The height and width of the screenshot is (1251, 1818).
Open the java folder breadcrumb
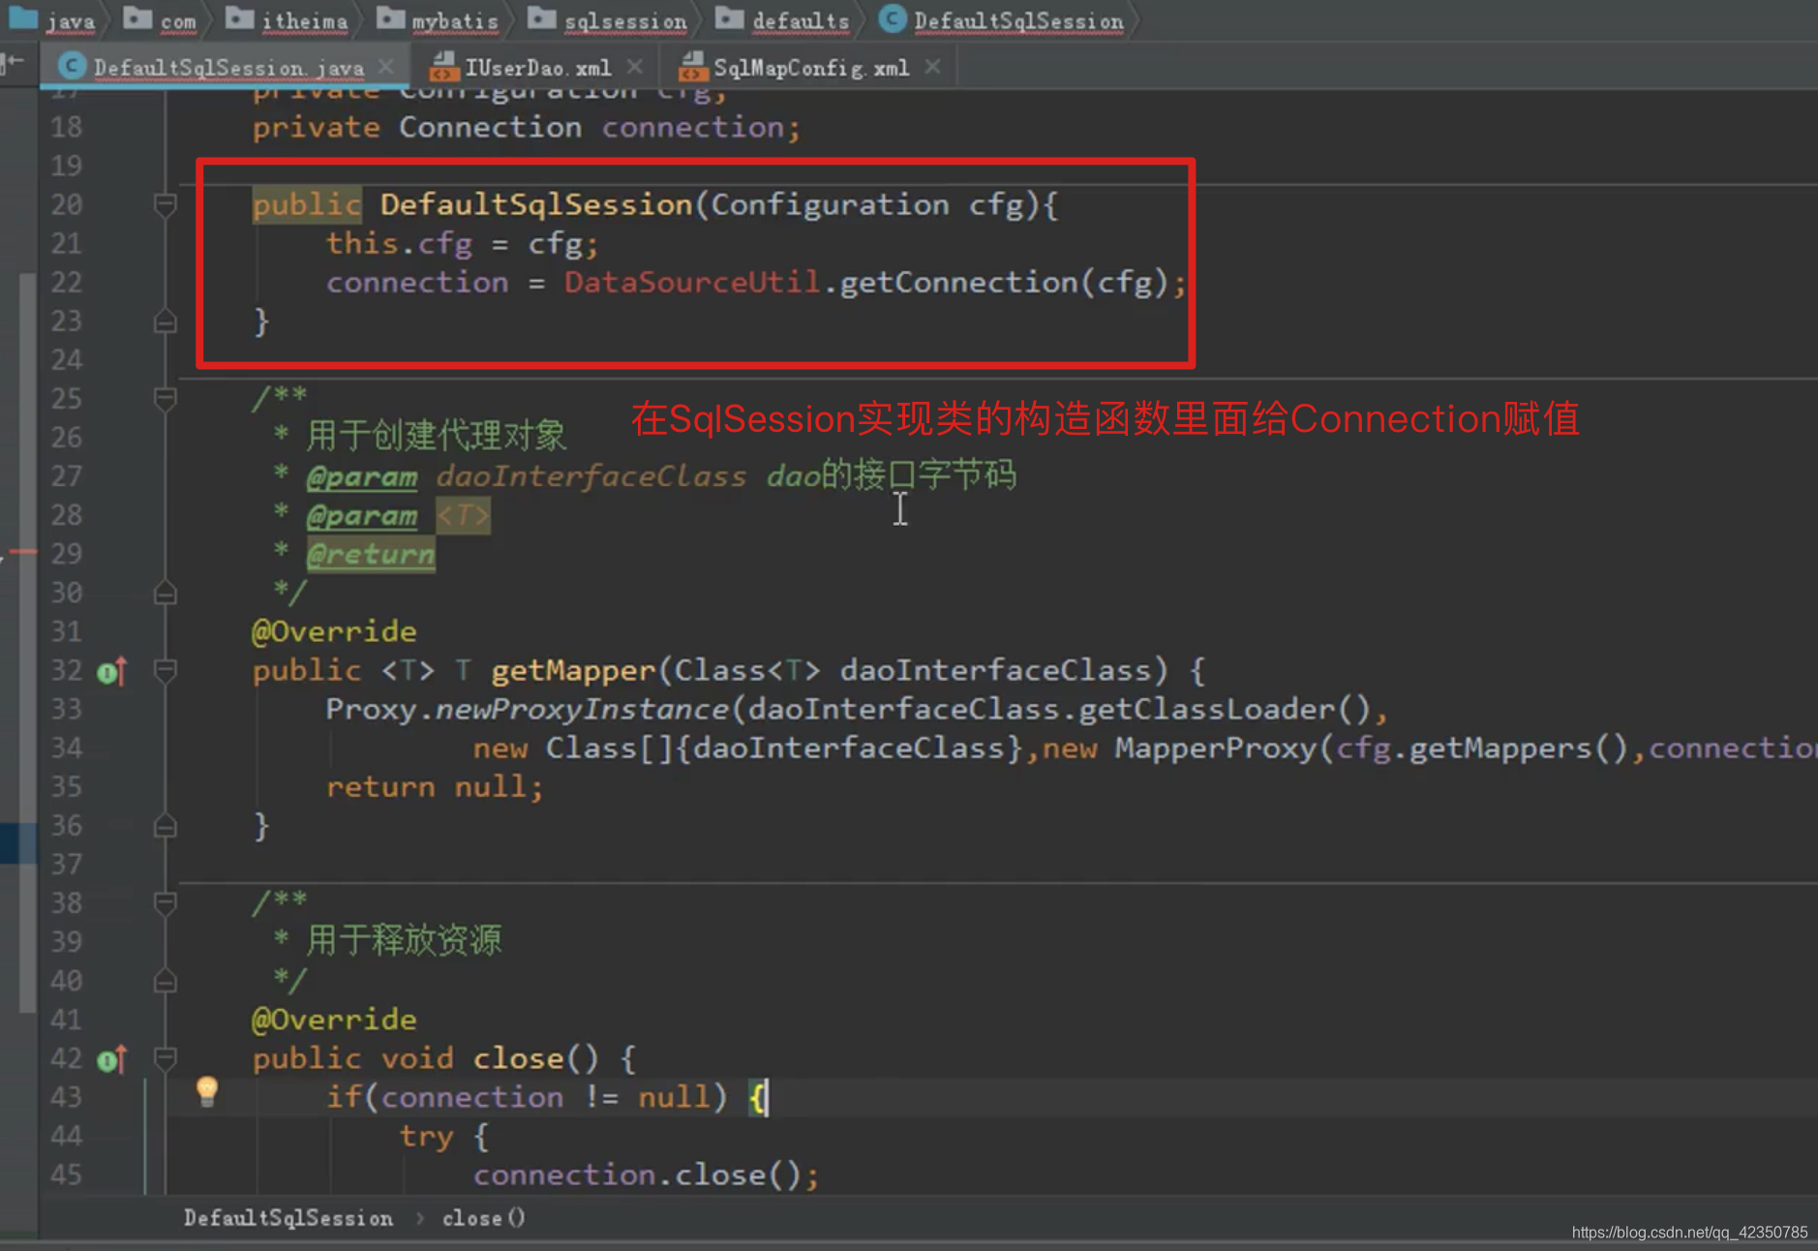(x=52, y=19)
